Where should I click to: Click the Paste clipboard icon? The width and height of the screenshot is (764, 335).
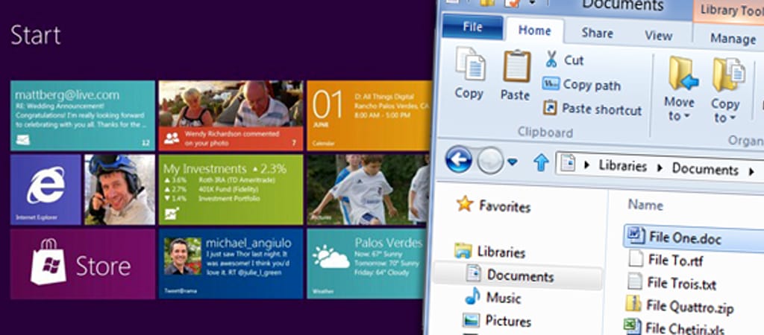coord(516,74)
